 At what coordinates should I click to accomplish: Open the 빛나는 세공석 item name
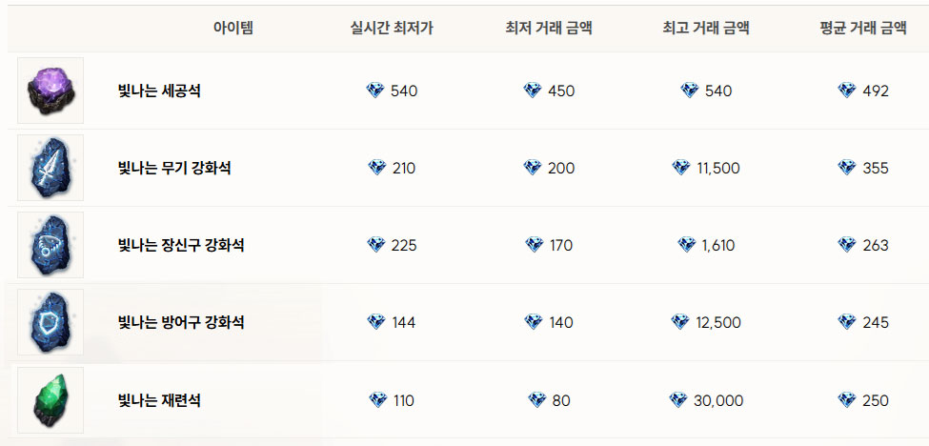pyautogui.click(x=159, y=91)
